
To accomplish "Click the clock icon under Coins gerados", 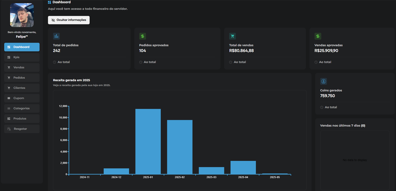I will click(322, 107).
